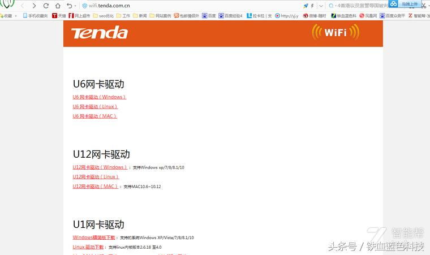Open the 百度经验4 bookmark

click(231, 16)
